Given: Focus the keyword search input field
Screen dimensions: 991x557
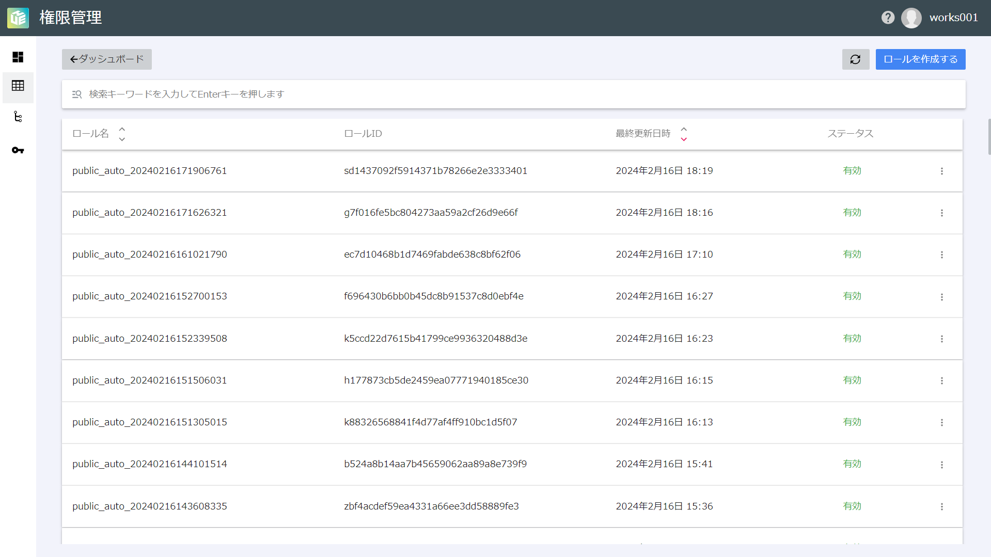Looking at the screenshot, I should click(514, 94).
